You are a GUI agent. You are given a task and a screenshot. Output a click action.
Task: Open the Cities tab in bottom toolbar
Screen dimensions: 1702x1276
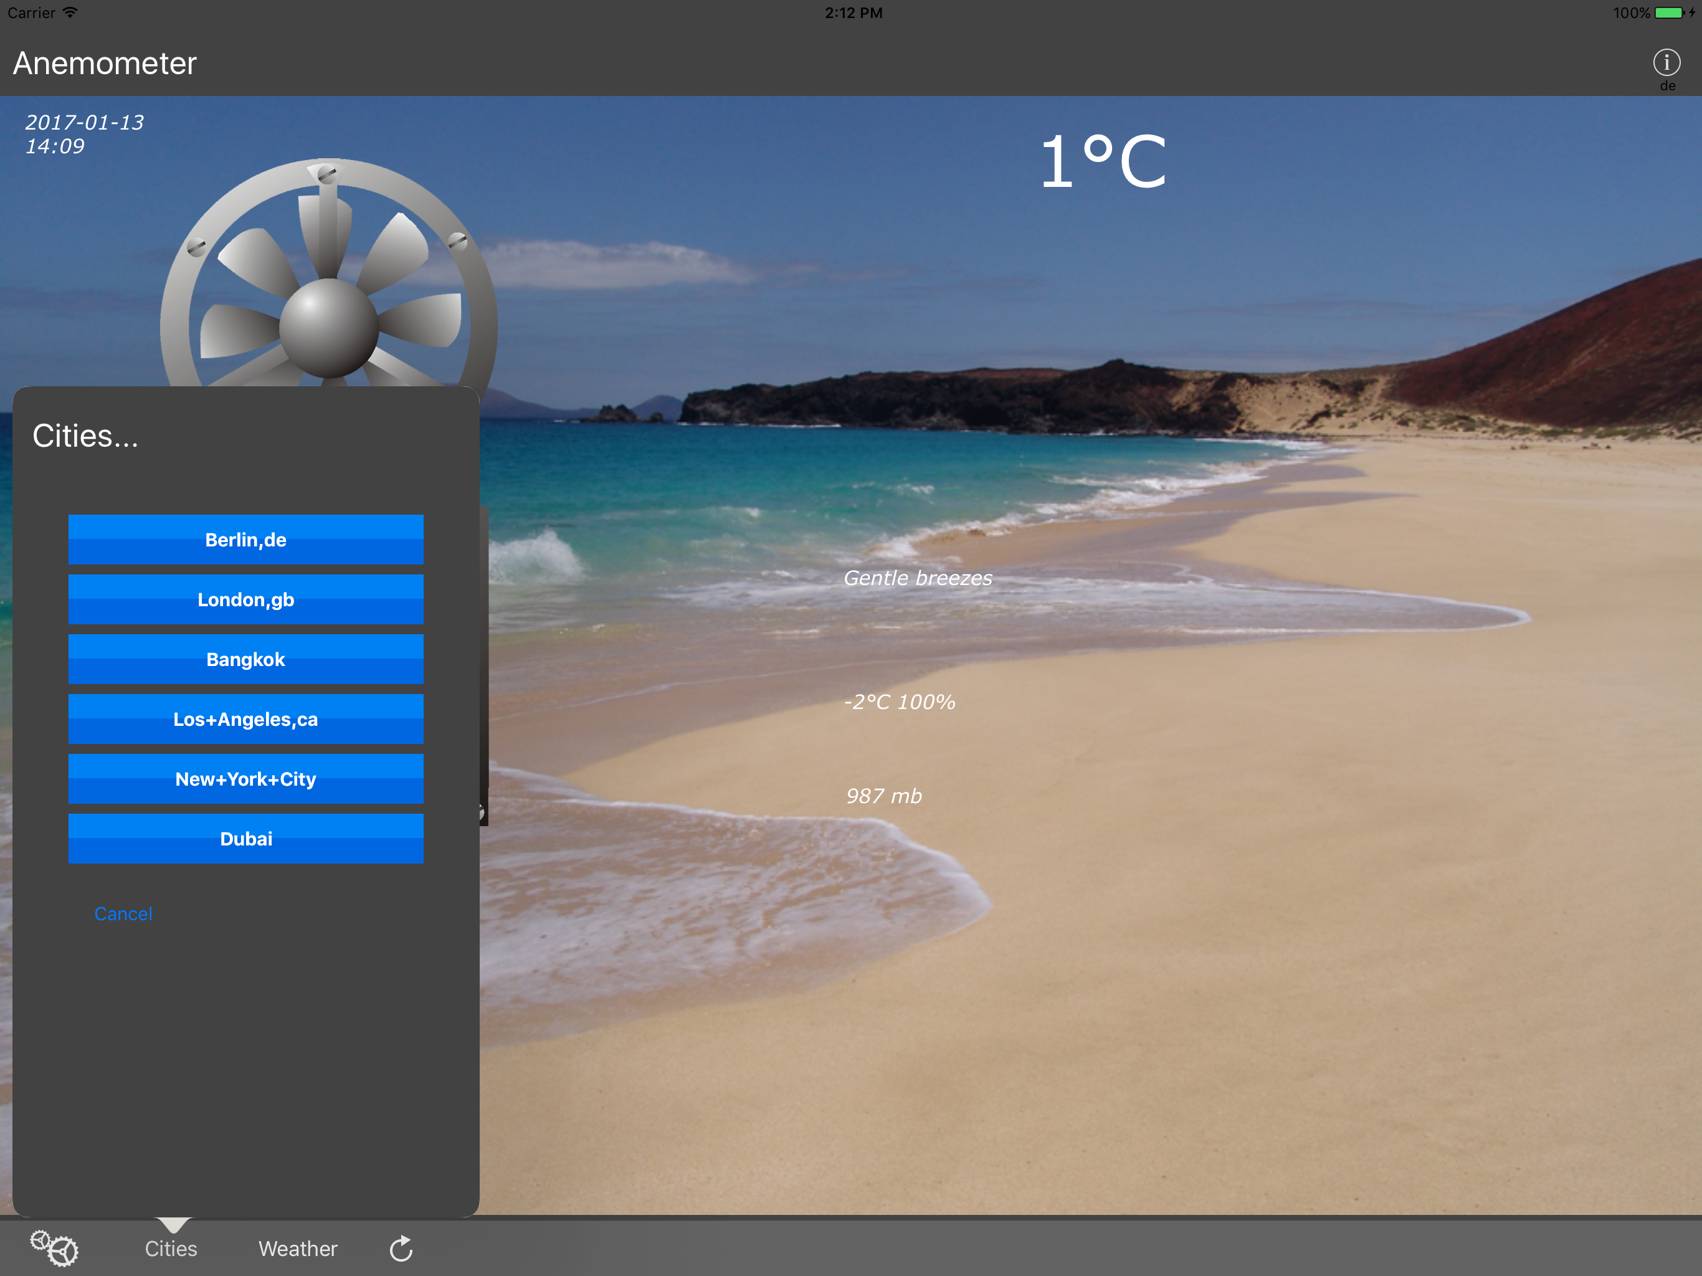tap(171, 1249)
